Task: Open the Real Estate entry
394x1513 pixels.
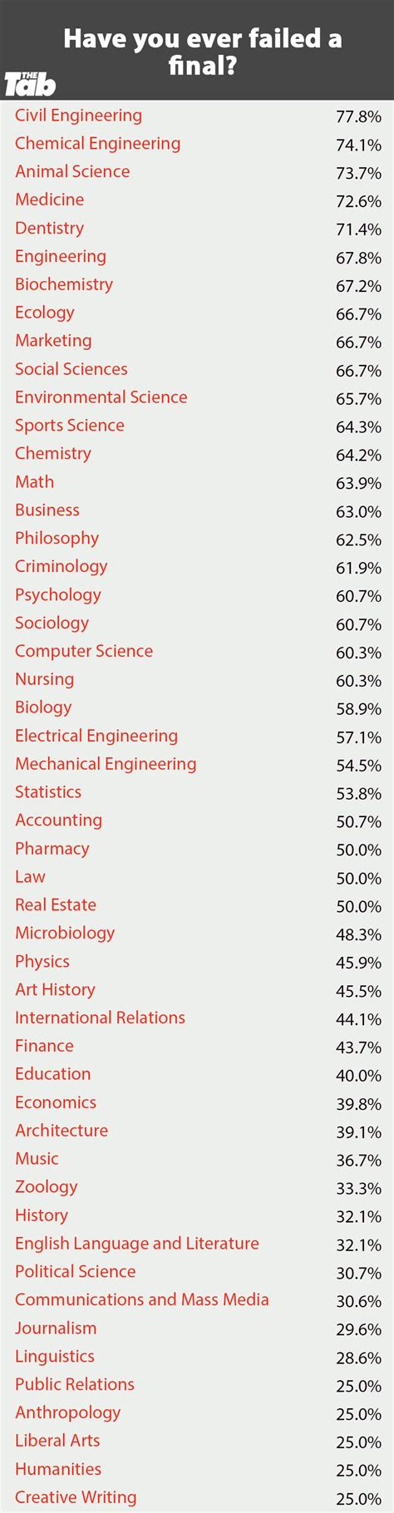Action: 56,905
